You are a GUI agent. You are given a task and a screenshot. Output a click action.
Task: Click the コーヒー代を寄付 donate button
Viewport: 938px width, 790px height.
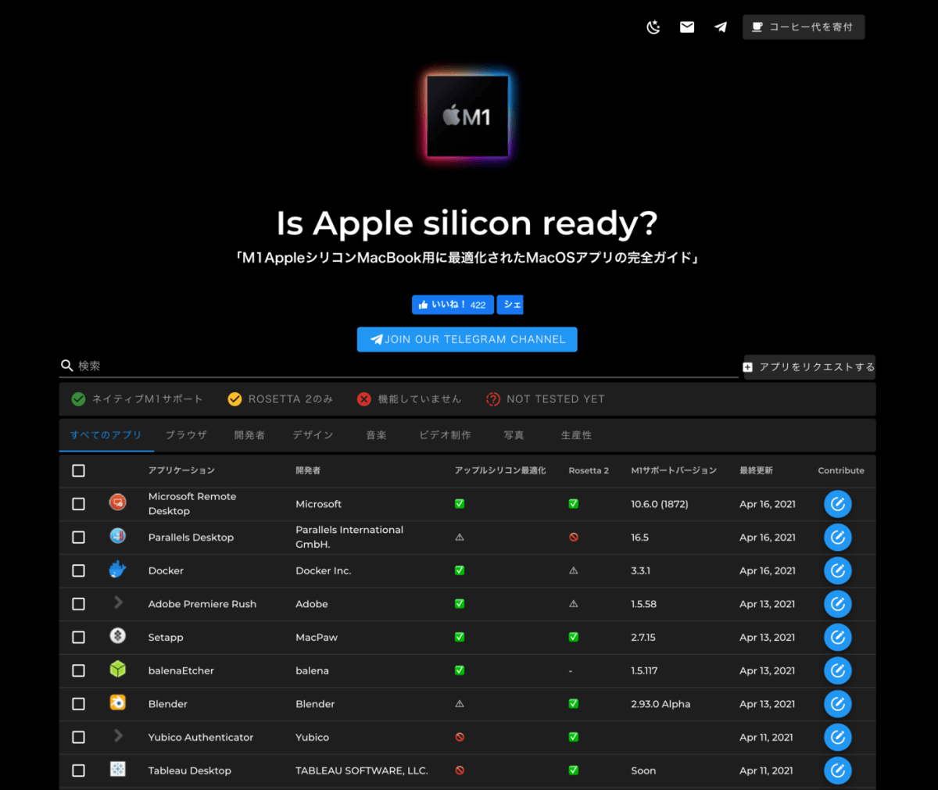(804, 27)
